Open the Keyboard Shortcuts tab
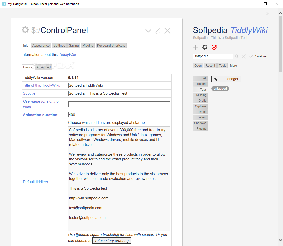Screen dimensions: 283x246 click(111, 46)
